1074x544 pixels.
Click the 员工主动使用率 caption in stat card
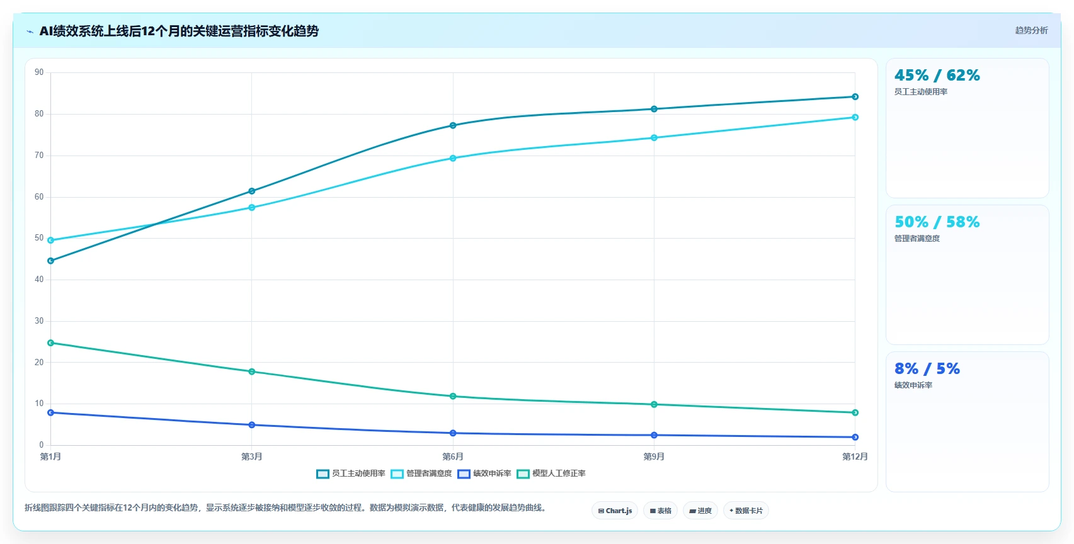[x=921, y=92]
